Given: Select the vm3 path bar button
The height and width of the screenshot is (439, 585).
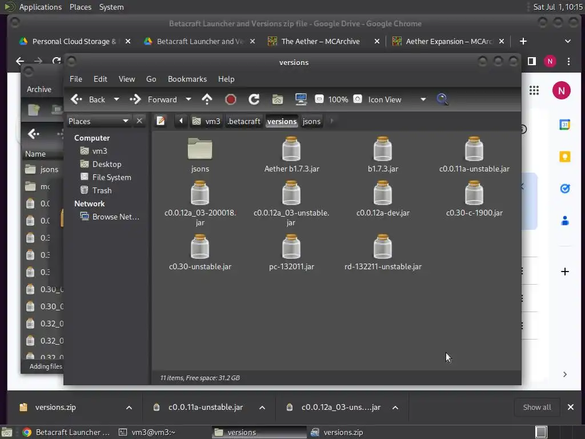Looking at the screenshot, I should [x=206, y=121].
